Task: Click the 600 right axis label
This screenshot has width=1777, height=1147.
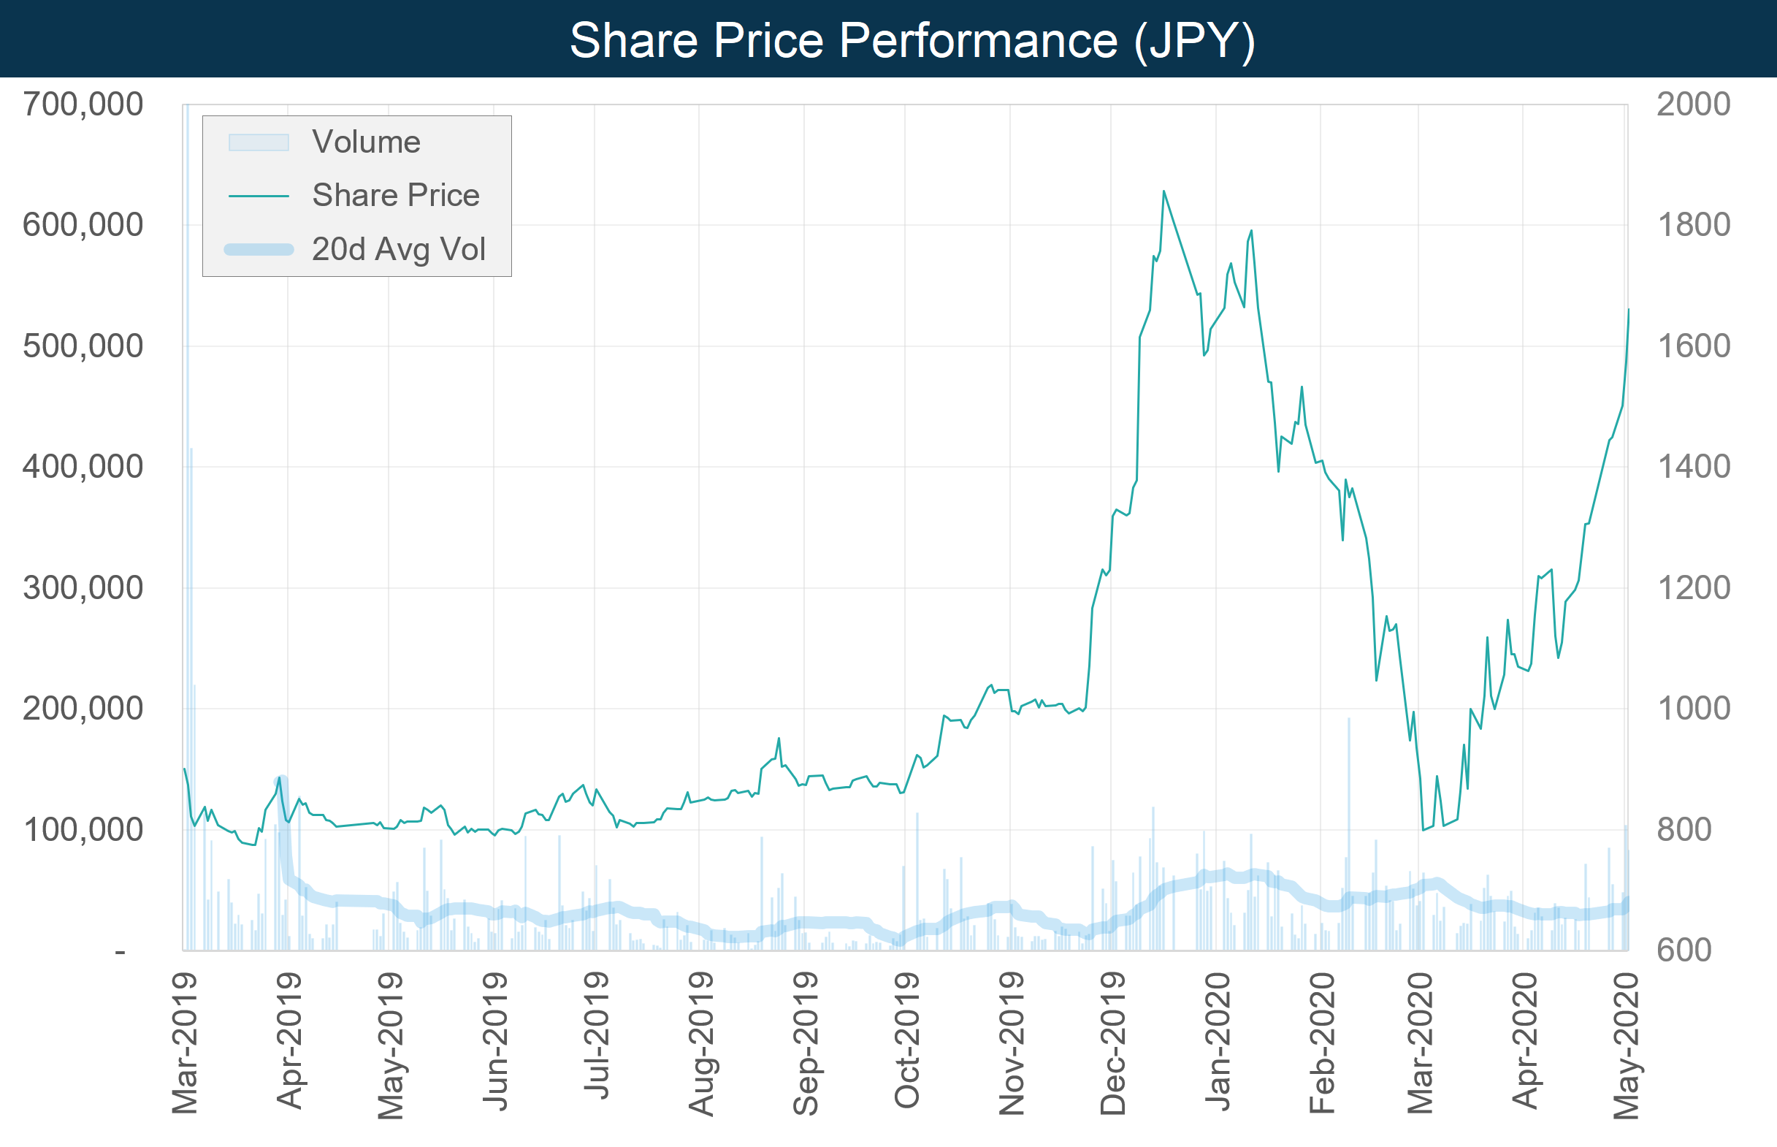Action: [1684, 950]
